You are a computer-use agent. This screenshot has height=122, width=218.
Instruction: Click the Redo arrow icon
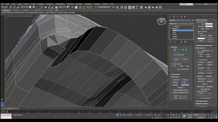6,7
